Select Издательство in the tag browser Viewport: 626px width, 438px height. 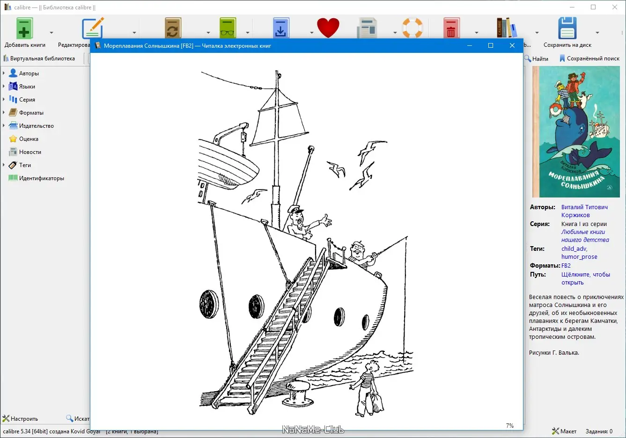37,126
